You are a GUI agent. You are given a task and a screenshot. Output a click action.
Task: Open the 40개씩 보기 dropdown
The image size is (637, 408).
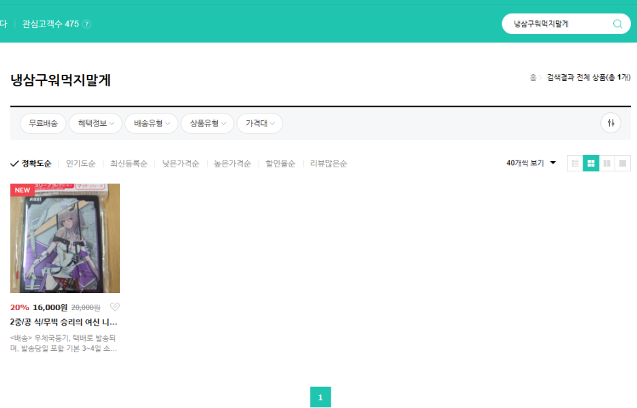click(x=531, y=163)
